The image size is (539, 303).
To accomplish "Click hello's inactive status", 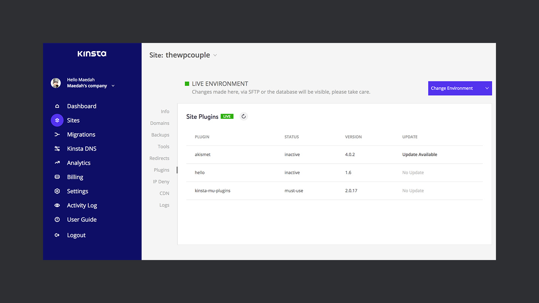I will tap(292, 173).
